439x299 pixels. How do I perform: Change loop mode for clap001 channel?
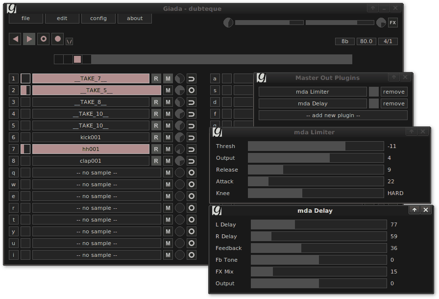tap(192, 161)
